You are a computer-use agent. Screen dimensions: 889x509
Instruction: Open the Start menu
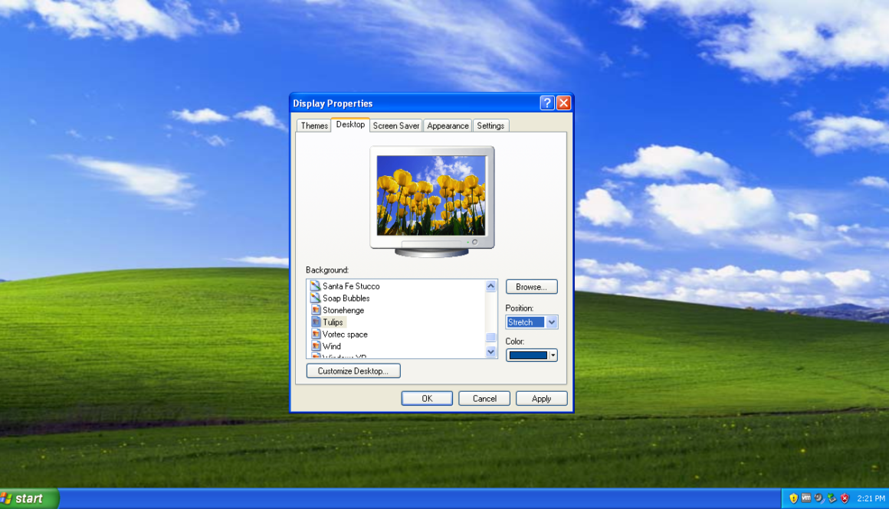29,498
